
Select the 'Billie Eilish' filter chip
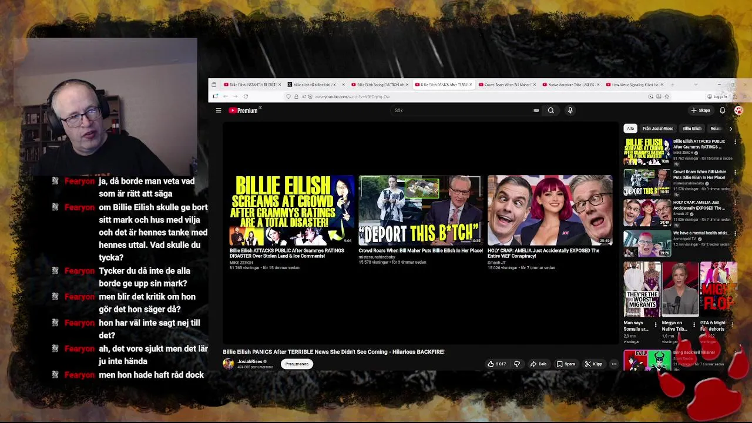point(691,128)
